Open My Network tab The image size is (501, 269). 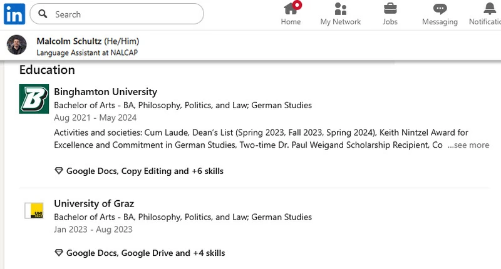pyautogui.click(x=341, y=14)
